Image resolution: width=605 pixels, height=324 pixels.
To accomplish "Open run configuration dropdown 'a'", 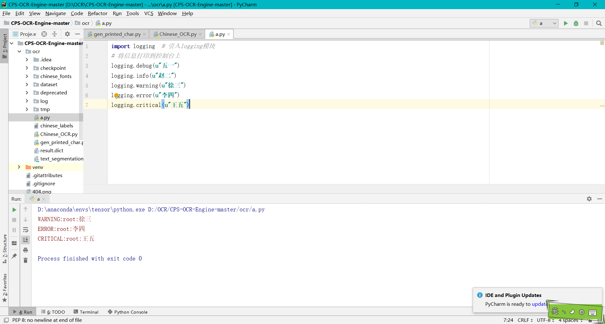I will (x=544, y=23).
